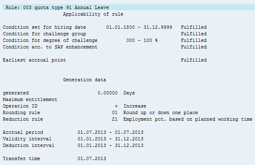The height and width of the screenshot is (165, 255).
Task: Click the Accrual period date range
Action: click(x=110, y=132)
